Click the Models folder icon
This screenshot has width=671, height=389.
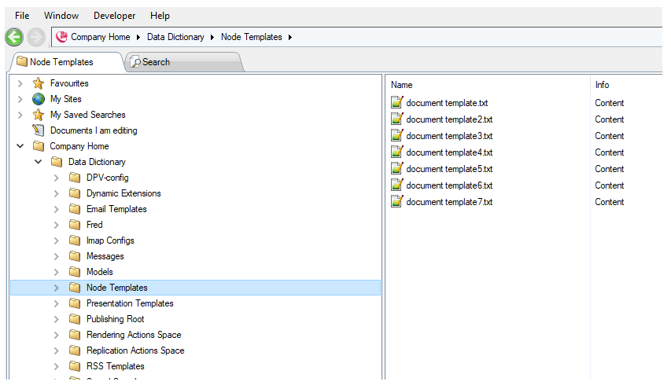[75, 272]
